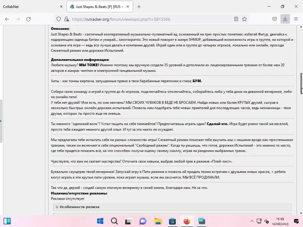Expand the Особенности релиза spoiler
The width and height of the screenshot is (303, 227).
tap(173, 207)
